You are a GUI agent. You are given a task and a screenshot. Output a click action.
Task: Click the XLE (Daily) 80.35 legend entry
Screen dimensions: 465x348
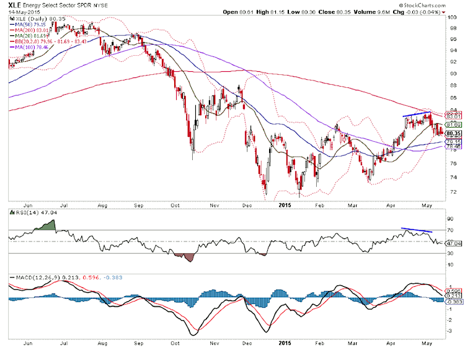coord(40,19)
